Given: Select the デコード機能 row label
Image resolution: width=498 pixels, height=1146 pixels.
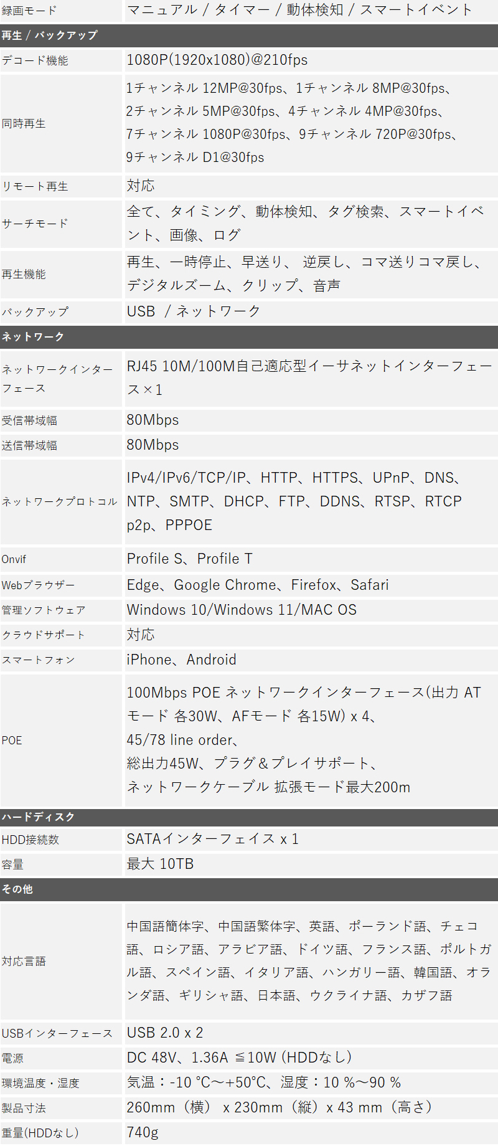Looking at the screenshot, I should pyautogui.click(x=35, y=60).
